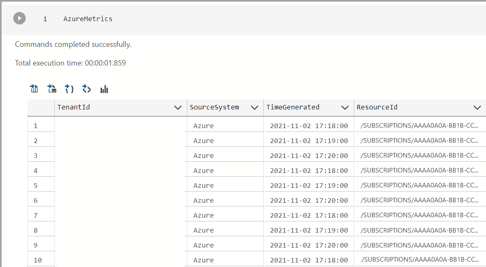This screenshot has width=486, height=267.
Task: Run the AzureMetrics query cell
Action: (19, 18)
